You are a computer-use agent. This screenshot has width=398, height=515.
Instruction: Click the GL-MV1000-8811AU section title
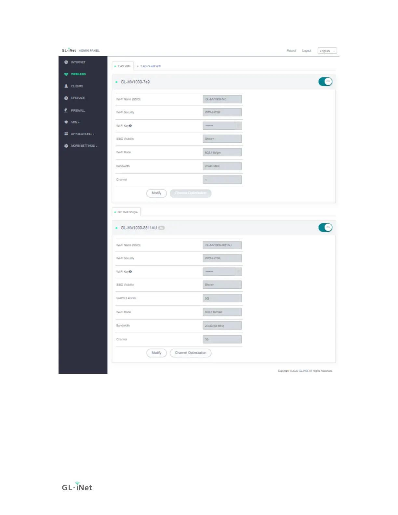139,228
